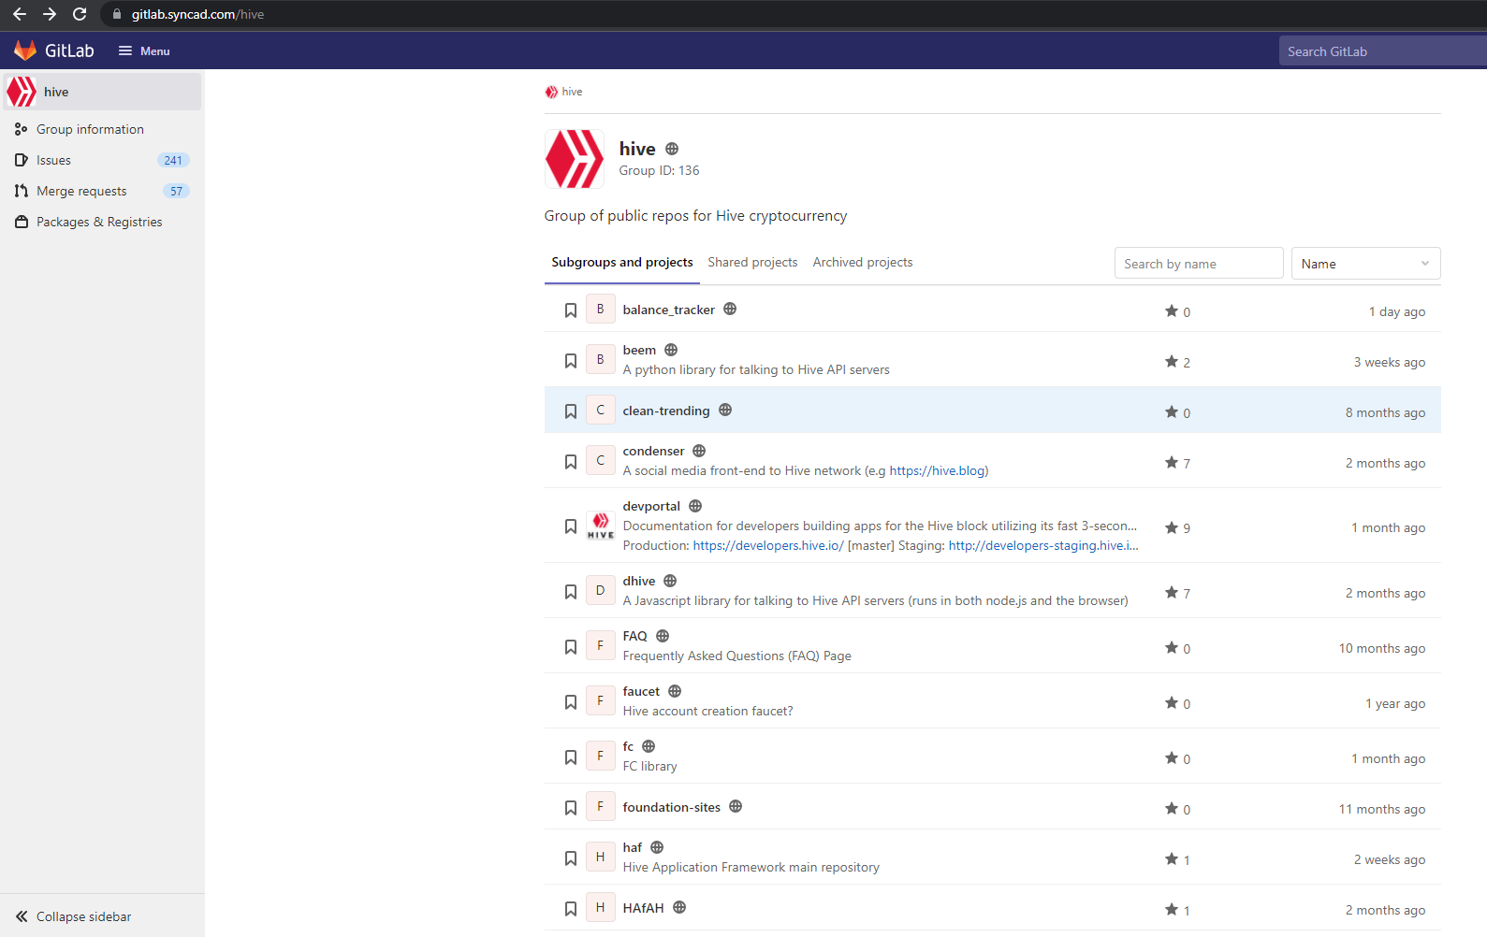Open Issues in sidebar

point(102,160)
